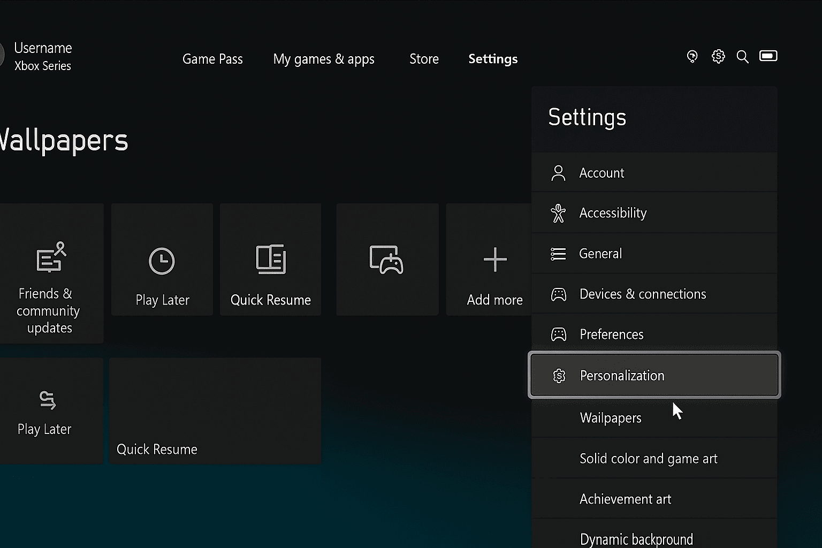Open the Play Later clock tile
Viewport: 822px width, 548px height.
[162, 260]
